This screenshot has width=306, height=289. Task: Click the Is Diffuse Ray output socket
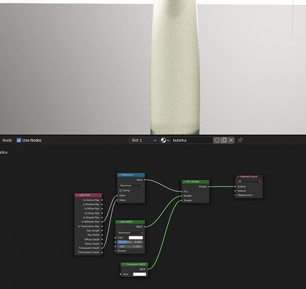coord(102,209)
